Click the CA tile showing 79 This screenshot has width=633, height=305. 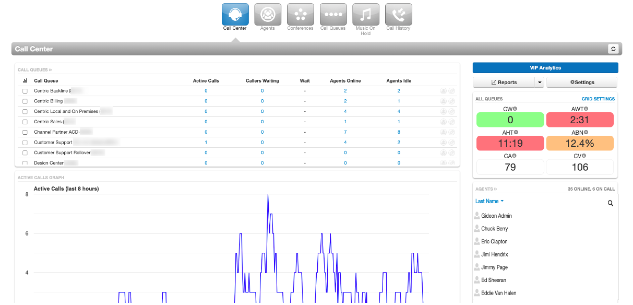coord(510,167)
